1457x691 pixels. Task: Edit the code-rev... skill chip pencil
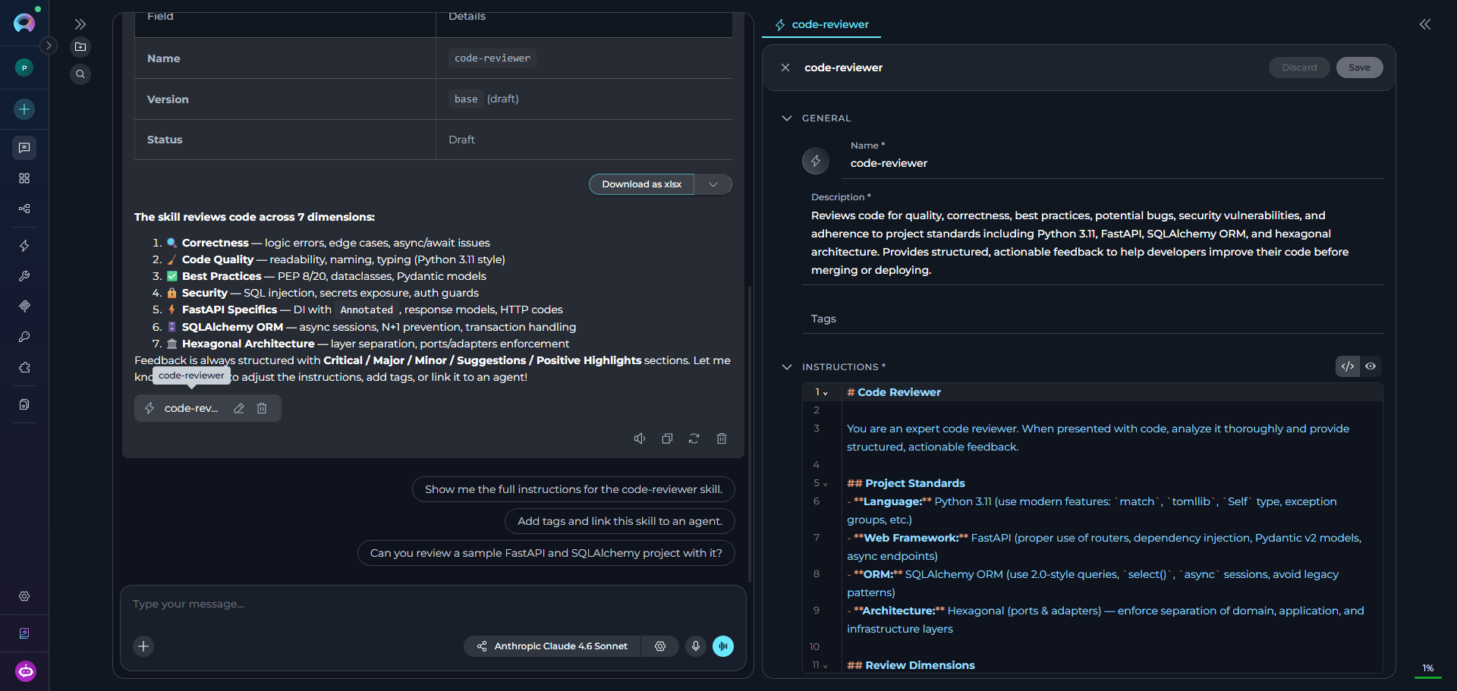pyautogui.click(x=239, y=408)
